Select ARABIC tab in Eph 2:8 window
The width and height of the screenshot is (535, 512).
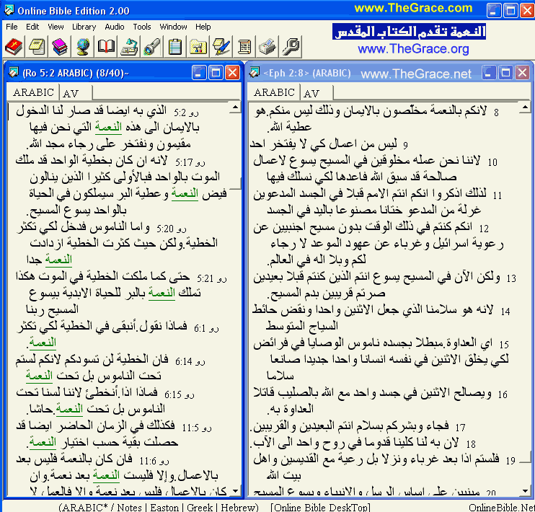tap(274, 92)
